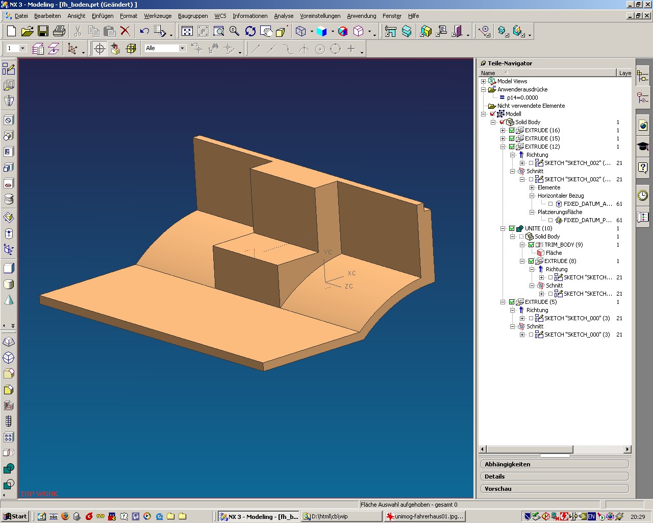Image resolution: width=653 pixels, height=523 pixels.
Task: Click the Undo arrow icon
Action: coord(144,31)
